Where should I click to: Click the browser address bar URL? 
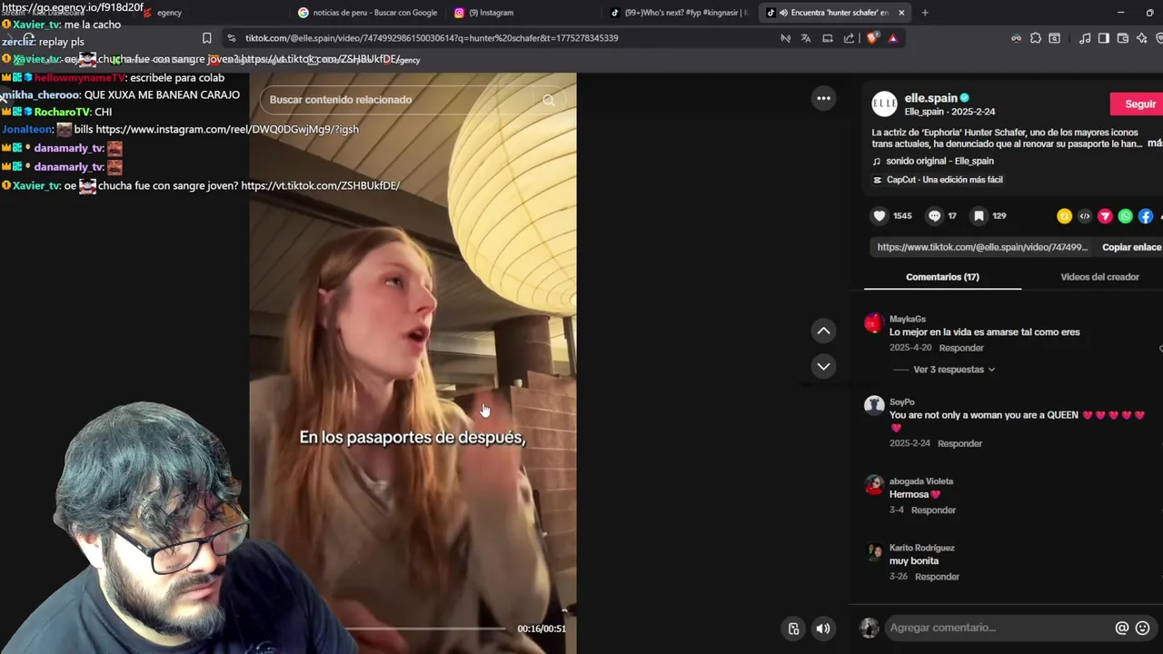tap(432, 38)
